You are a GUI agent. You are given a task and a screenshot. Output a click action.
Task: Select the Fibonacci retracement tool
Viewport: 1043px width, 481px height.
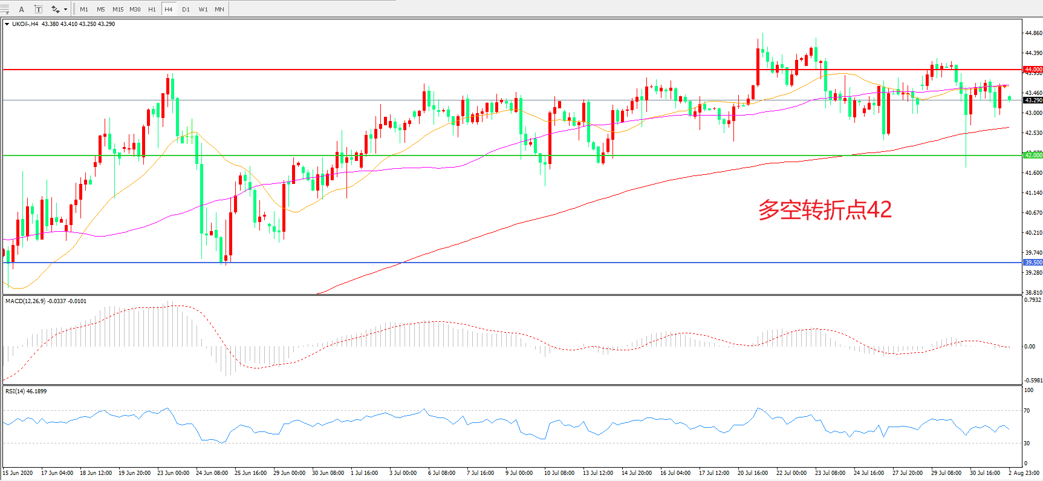coord(5,9)
